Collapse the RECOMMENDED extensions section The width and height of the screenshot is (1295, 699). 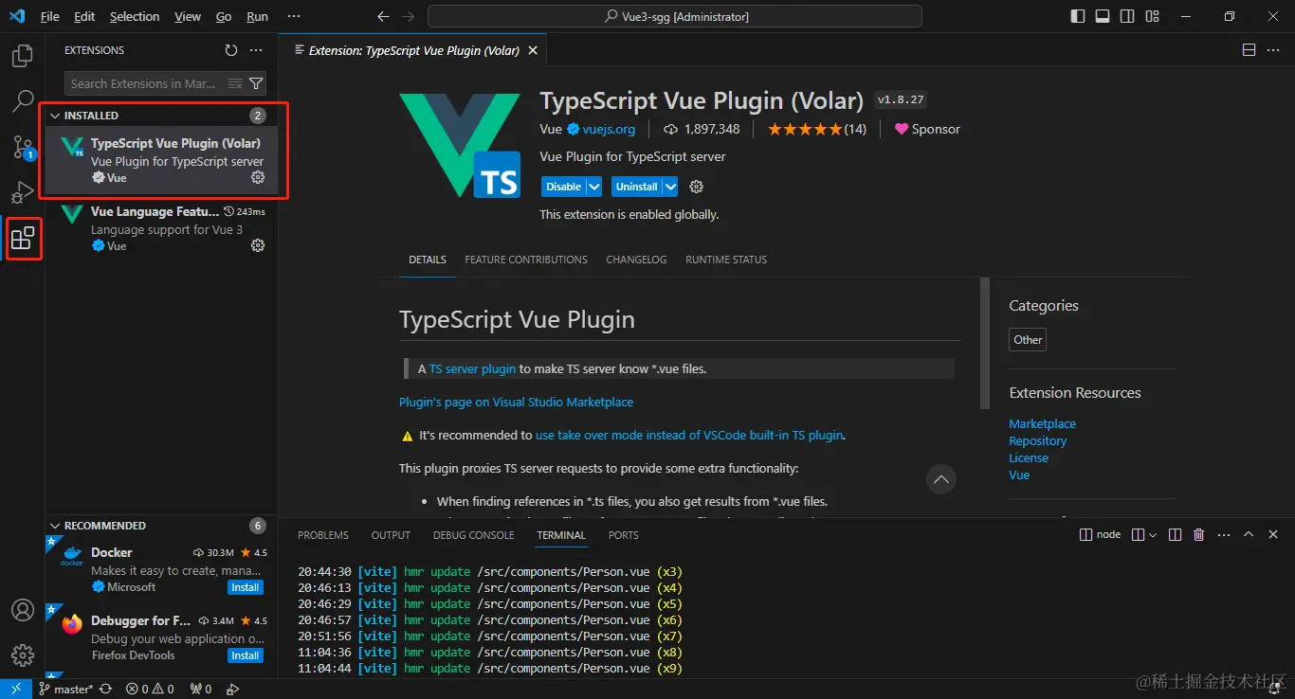[55, 526]
